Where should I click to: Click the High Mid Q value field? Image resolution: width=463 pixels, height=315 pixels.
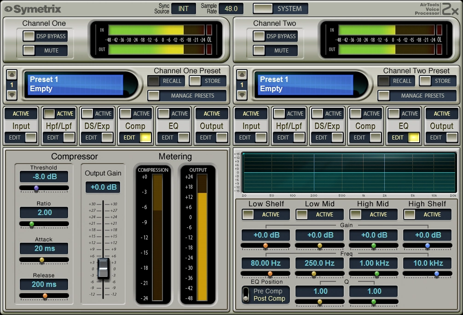[x=374, y=292]
